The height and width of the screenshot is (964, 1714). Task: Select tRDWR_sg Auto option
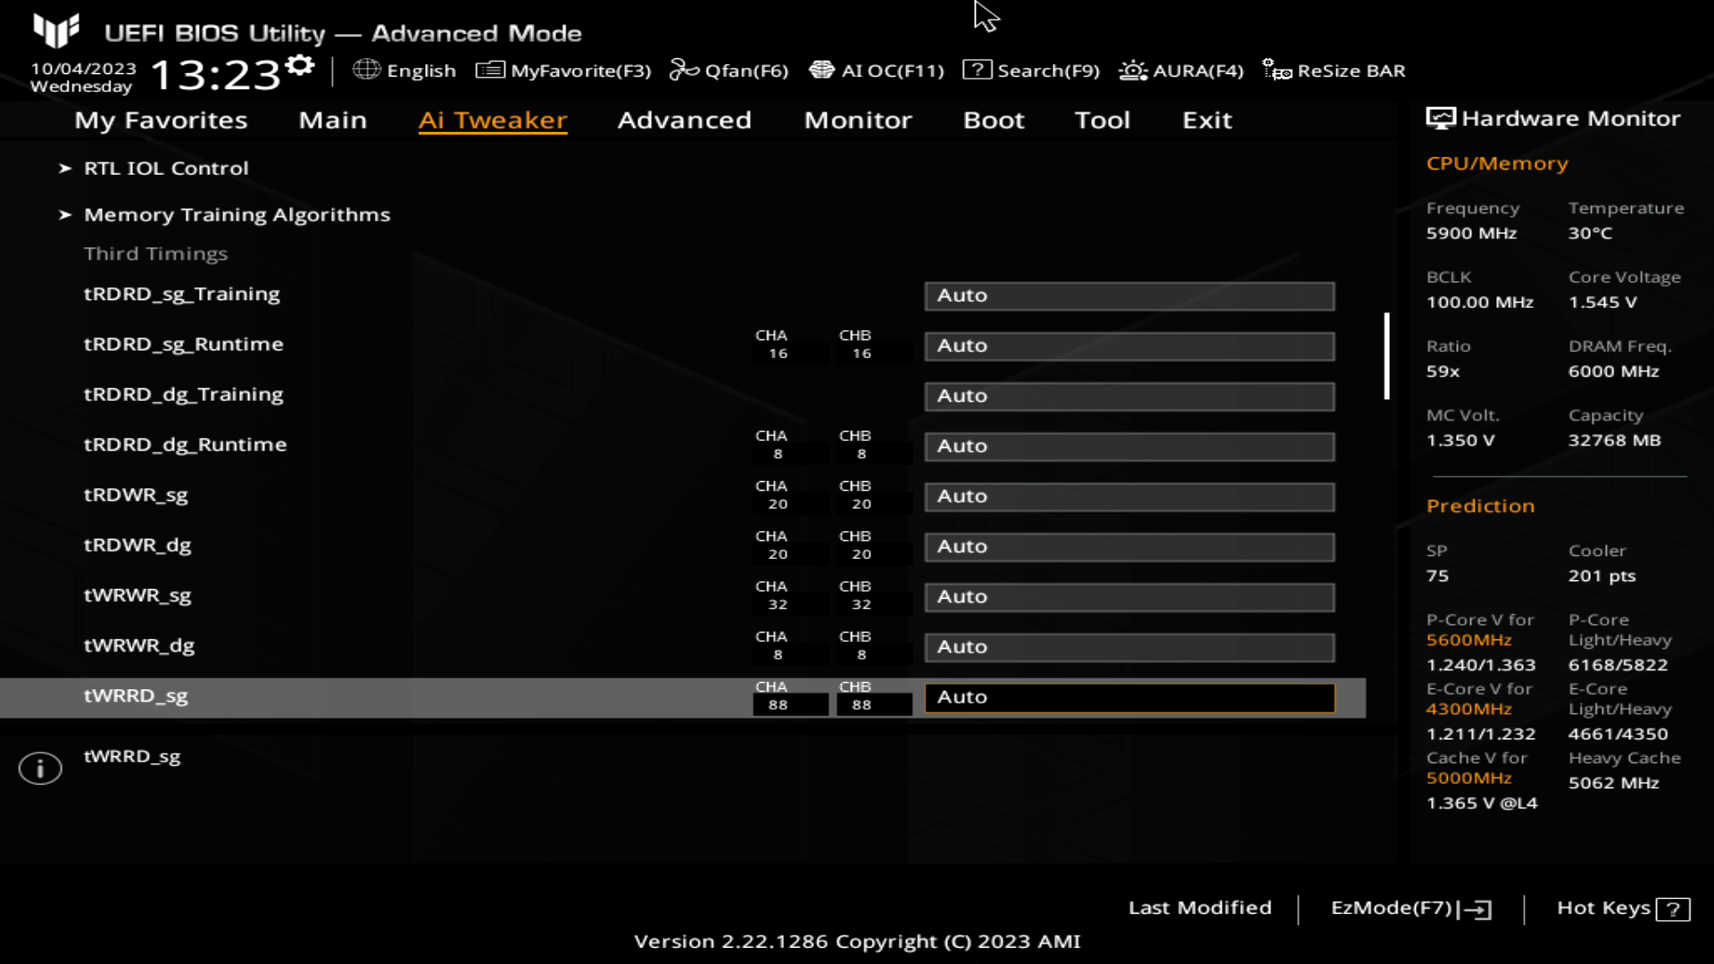1130,495
